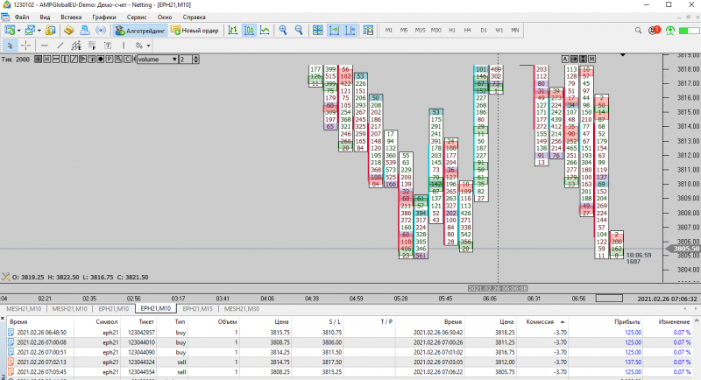This screenshot has width=701, height=380.
Task: Open the Справка menu
Action: [194, 17]
